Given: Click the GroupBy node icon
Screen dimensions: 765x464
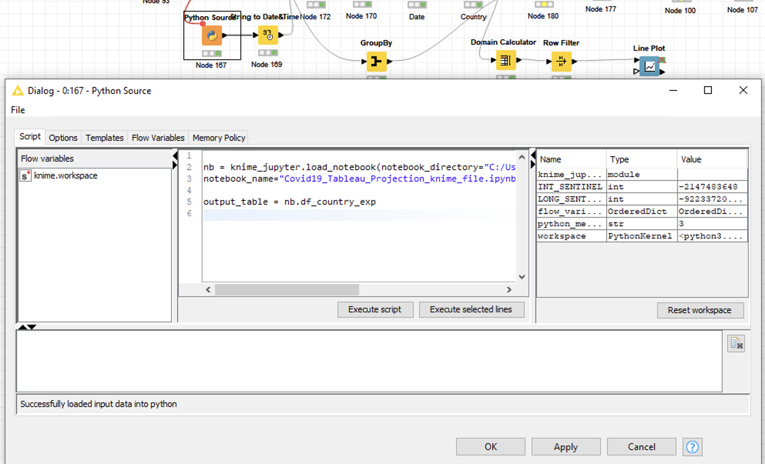Looking at the screenshot, I should pyautogui.click(x=376, y=62).
